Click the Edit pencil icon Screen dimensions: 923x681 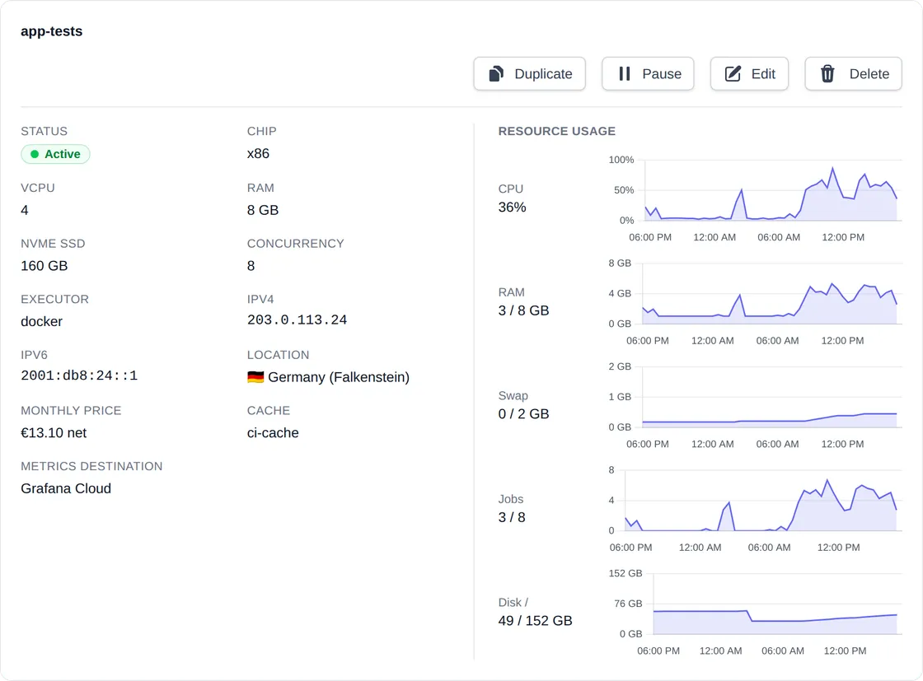[x=733, y=73]
